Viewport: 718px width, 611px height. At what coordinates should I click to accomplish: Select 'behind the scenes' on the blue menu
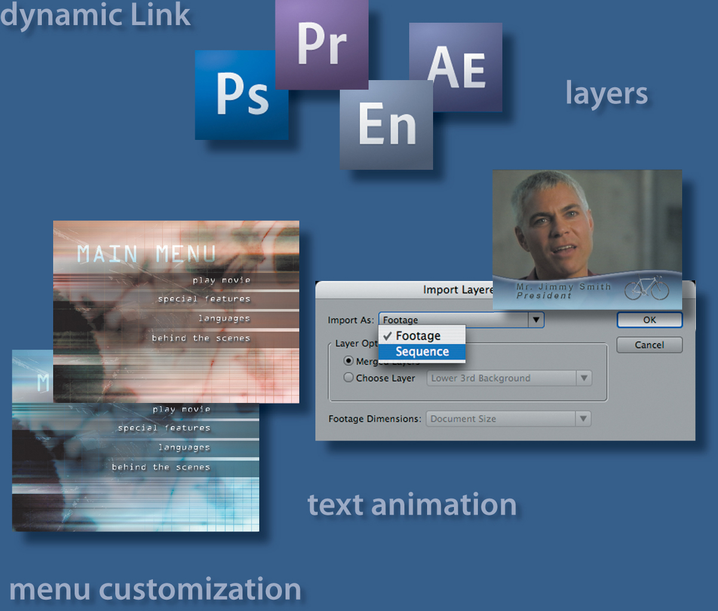point(161,467)
